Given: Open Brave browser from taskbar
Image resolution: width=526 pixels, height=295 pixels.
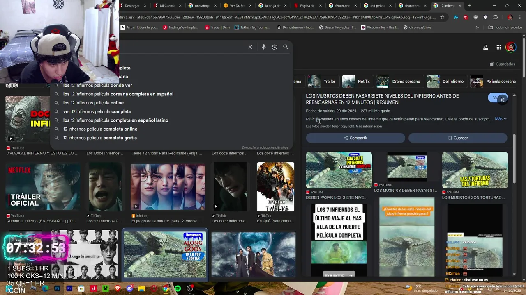Looking at the screenshot, I should coord(118,288).
